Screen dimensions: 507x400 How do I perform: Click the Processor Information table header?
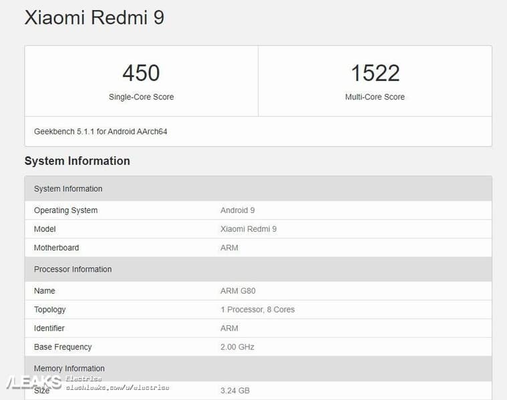tap(73, 269)
